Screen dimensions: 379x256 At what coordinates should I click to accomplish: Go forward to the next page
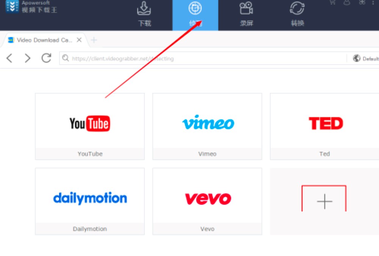point(28,58)
